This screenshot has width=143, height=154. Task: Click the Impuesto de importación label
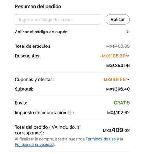pos(40,113)
